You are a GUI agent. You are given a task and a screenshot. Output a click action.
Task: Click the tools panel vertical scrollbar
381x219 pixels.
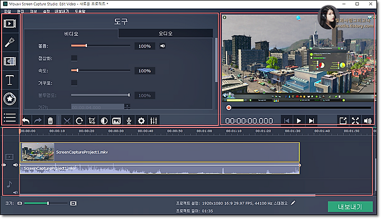point(216,60)
